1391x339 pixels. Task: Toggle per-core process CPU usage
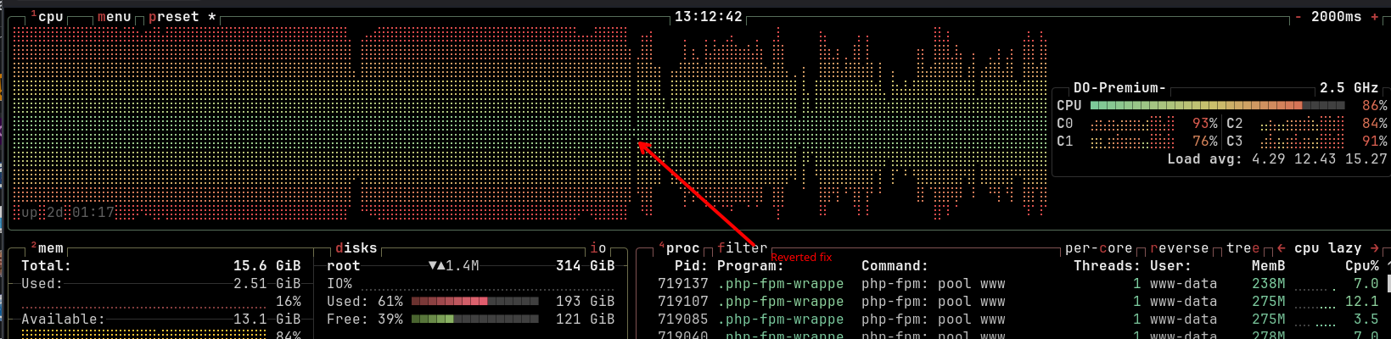[x=1099, y=248]
